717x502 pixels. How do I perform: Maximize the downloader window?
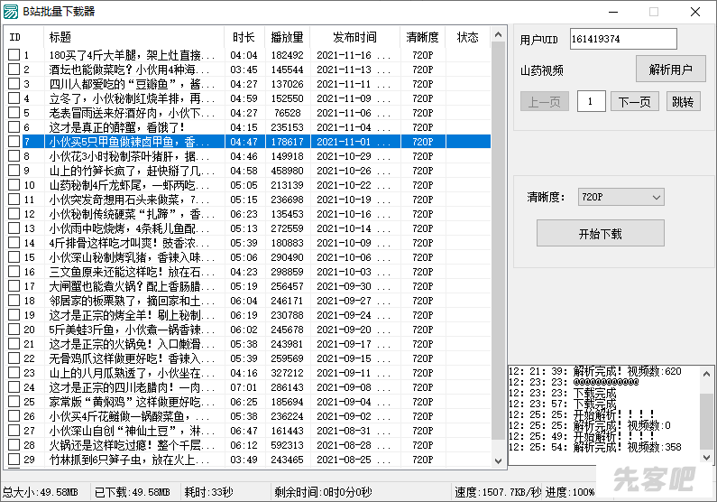[x=654, y=12]
